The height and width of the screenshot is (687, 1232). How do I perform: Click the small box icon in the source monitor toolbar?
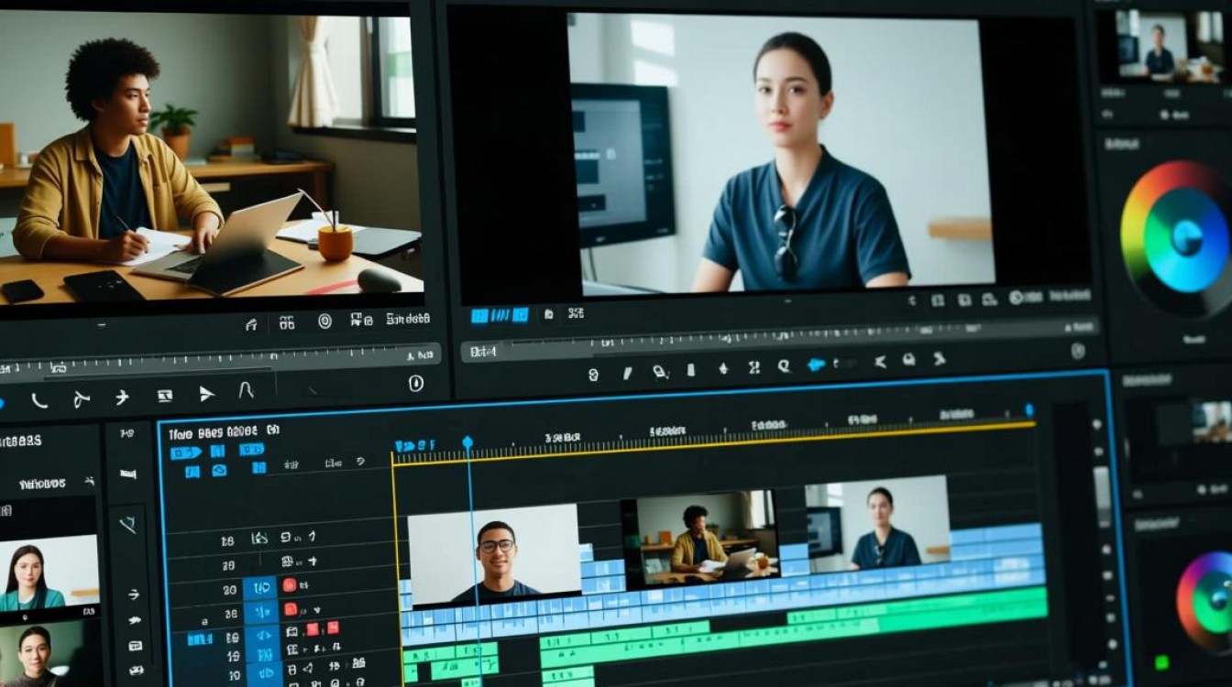click(165, 396)
